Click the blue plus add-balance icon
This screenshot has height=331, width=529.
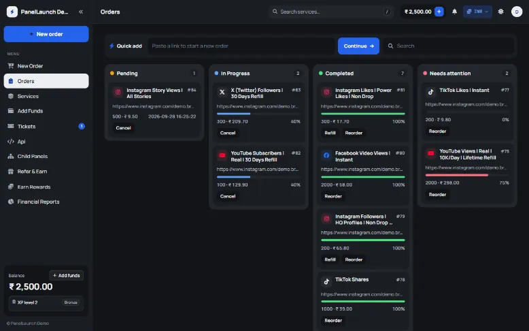[x=439, y=12]
